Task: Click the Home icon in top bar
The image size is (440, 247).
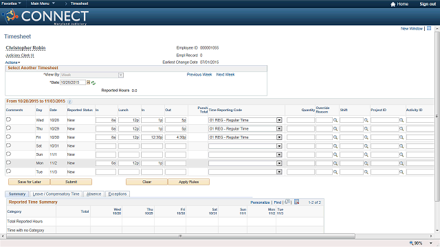Action: pyautogui.click(x=393, y=4)
